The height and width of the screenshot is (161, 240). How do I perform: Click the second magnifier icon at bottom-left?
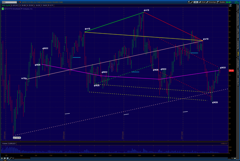7,158
